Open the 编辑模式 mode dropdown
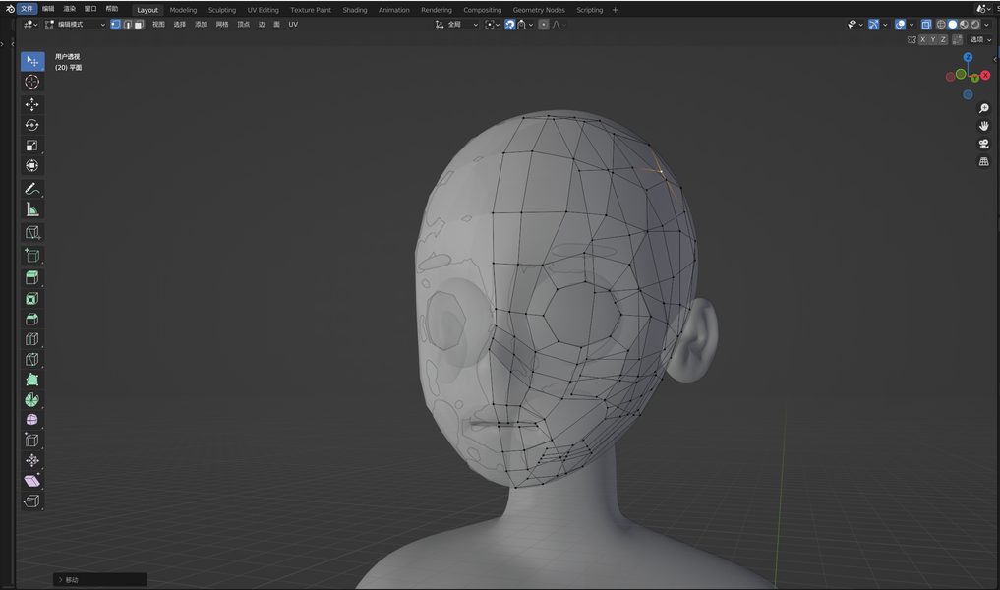 tap(75, 24)
